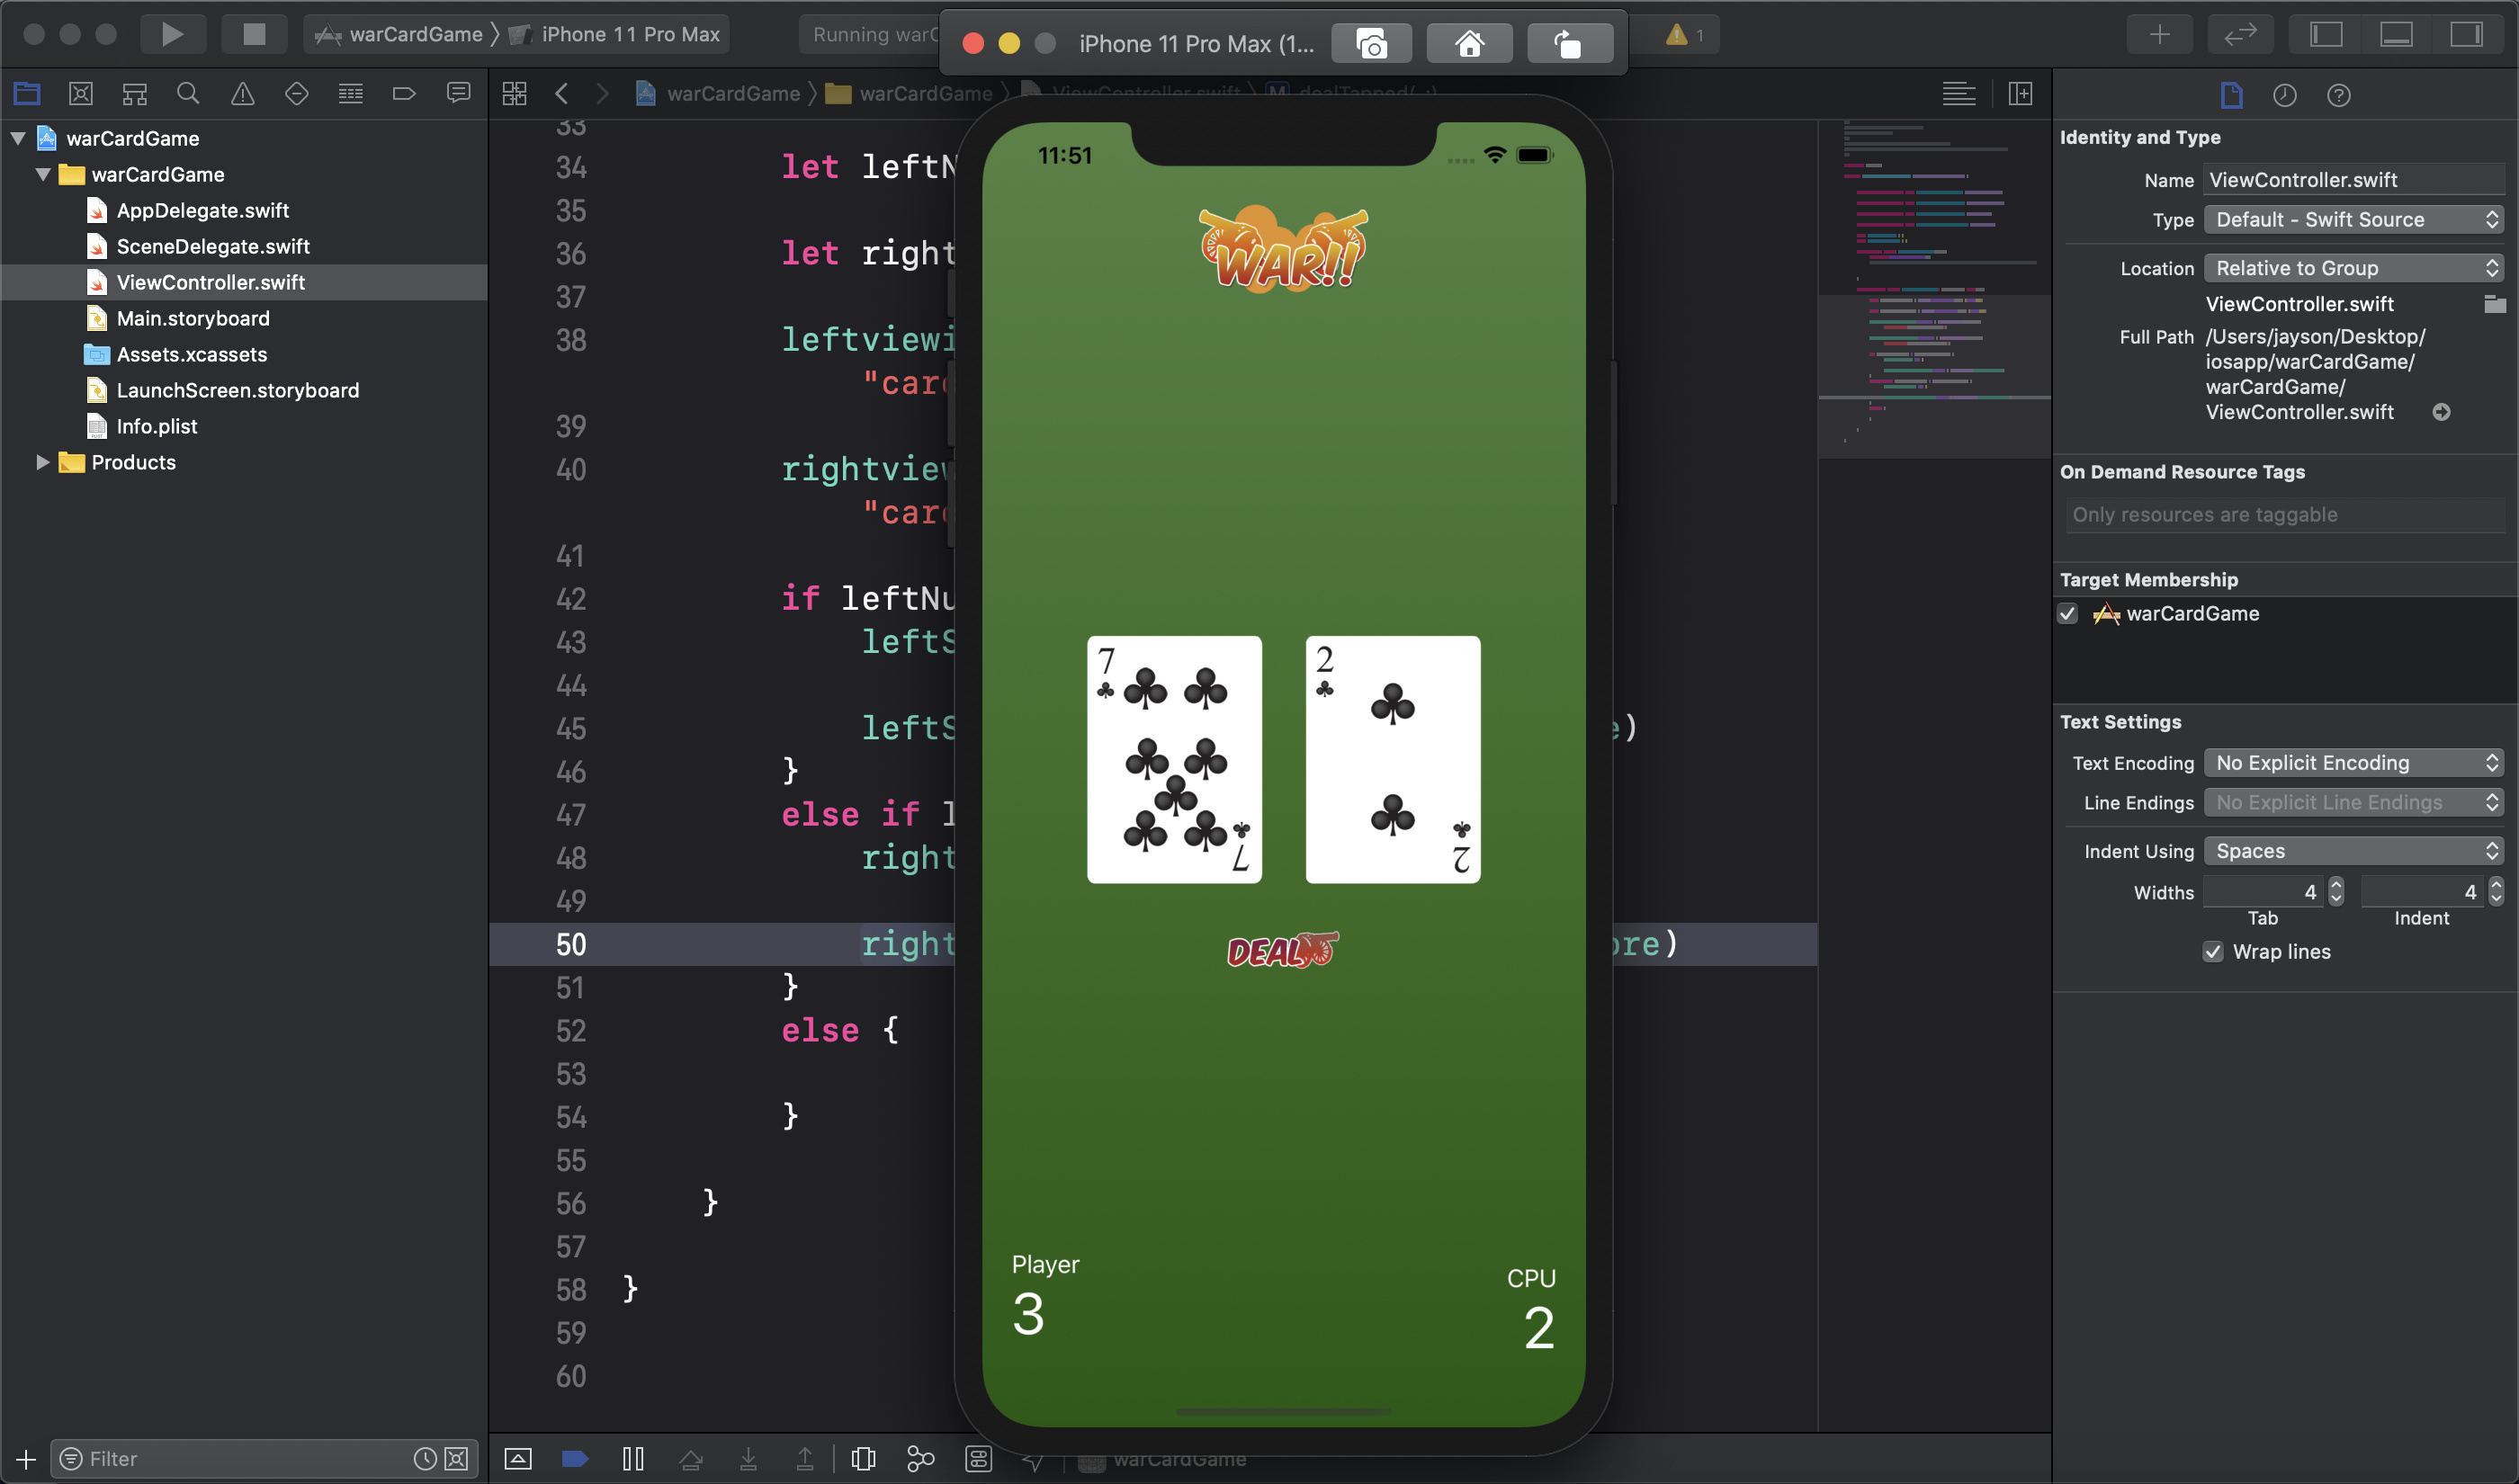Tap the DEAL button in the simulator

click(x=1281, y=950)
